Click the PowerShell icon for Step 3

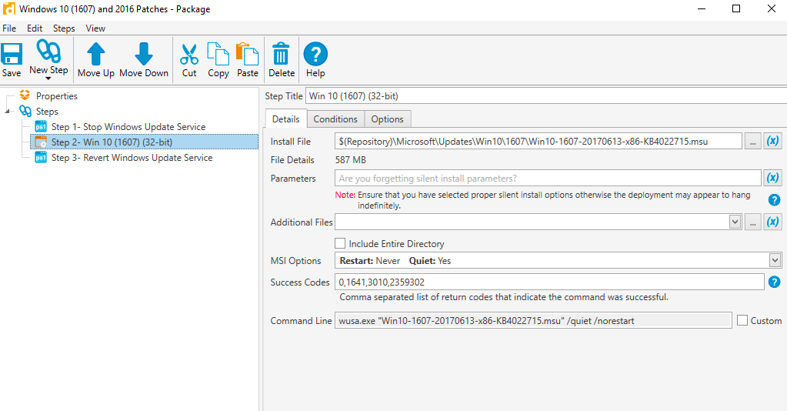(x=41, y=158)
